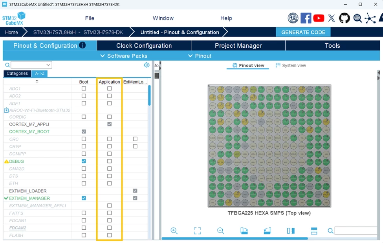Enable ADC1 in the Boot column
Viewport: 383px width, 243px height.
[x=84, y=88]
